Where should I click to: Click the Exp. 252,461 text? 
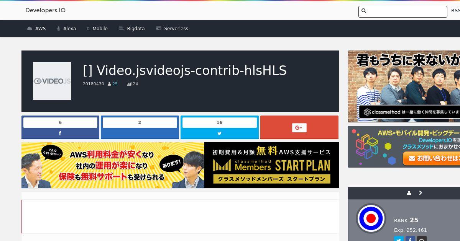click(411, 230)
